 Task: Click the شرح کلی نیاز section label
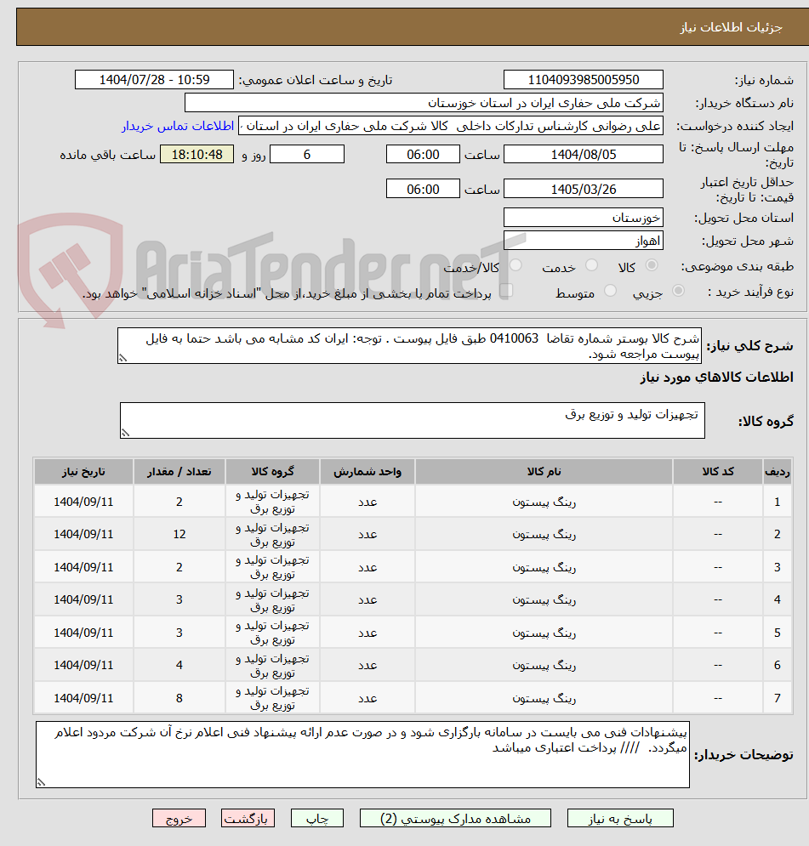pos(749,345)
